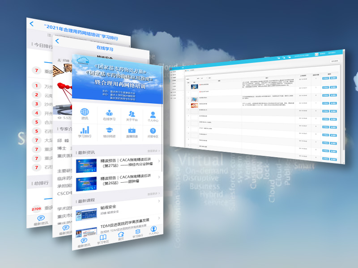This screenshot has width=358, height=268.
Task: Click 查看更多 next to 最新课程
Action: coord(153,194)
